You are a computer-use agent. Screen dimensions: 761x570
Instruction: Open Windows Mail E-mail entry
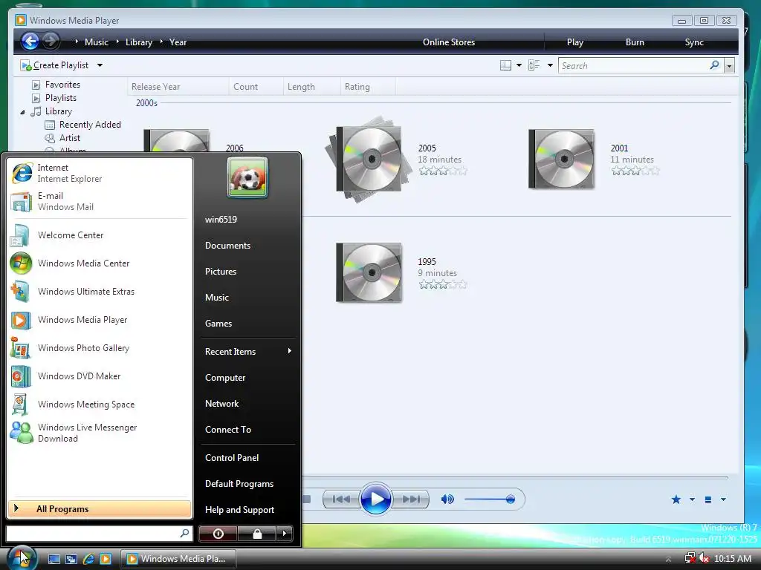(100, 201)
